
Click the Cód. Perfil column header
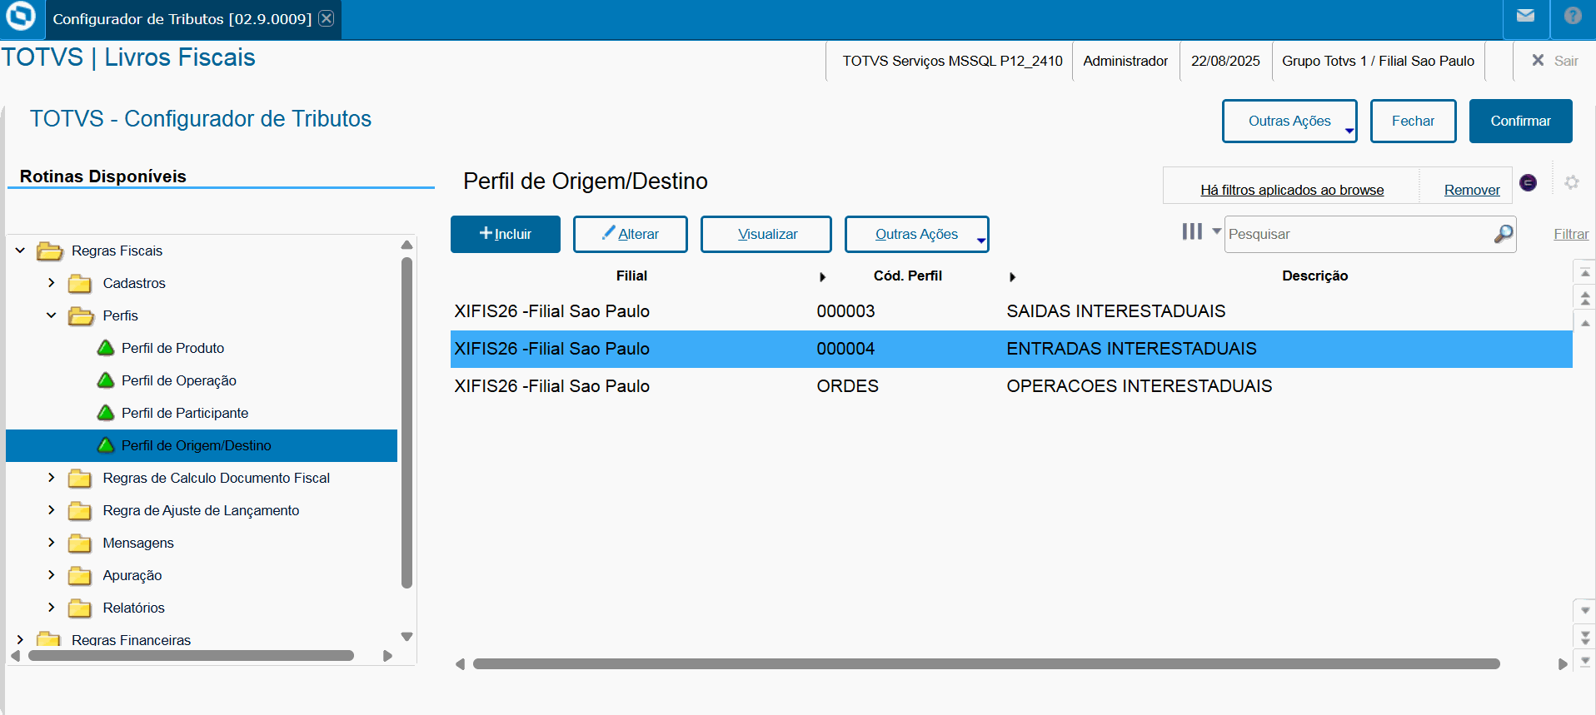[x=908, y=276]
